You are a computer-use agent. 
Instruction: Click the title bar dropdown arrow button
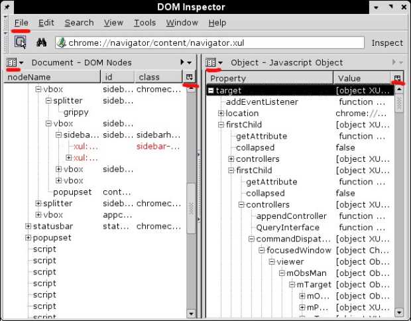click(377, 7)
